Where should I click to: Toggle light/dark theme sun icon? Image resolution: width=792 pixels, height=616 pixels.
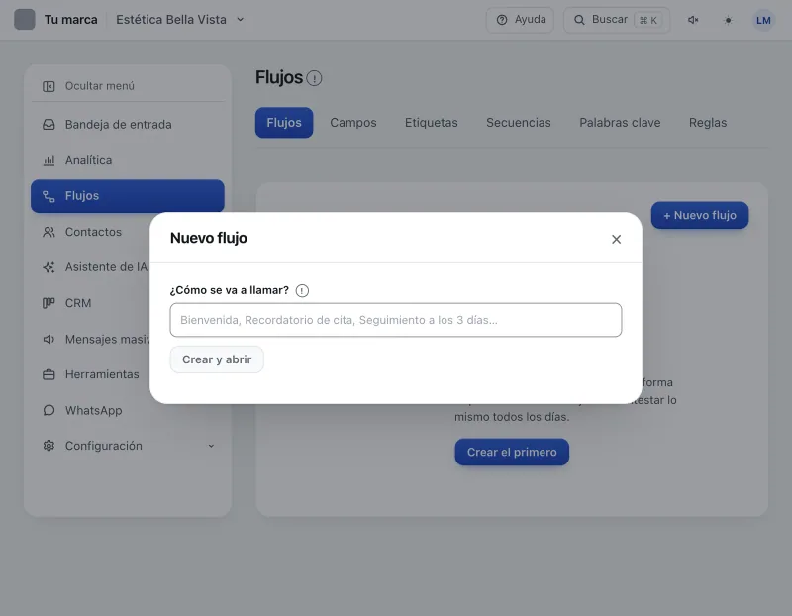[x=728, y=20]
